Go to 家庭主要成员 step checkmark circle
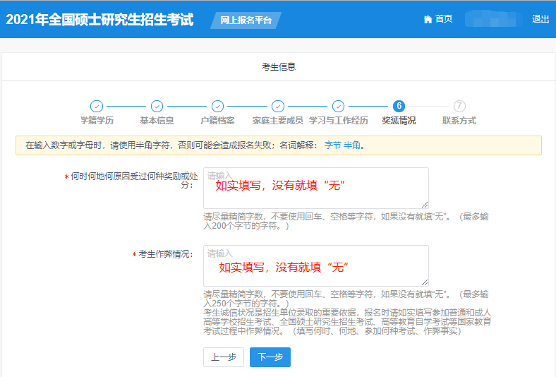 pyautogui.click(x=278, y=106)
